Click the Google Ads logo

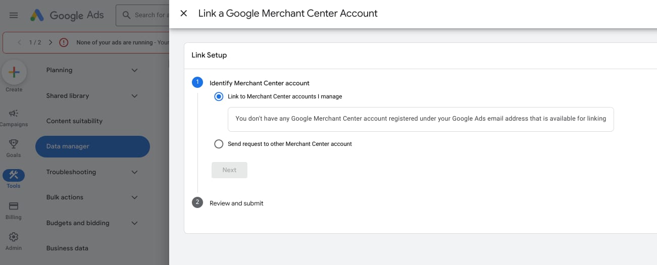point(67,15)
